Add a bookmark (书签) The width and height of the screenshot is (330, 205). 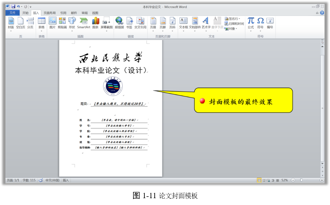coord(129,23)
